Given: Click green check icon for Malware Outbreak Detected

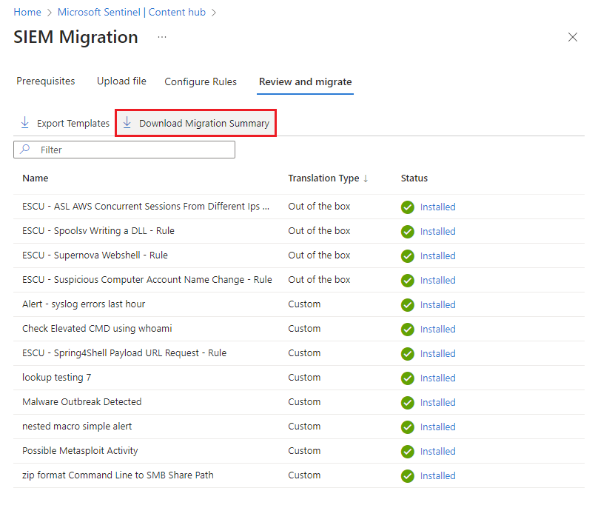Looking at the screenshot, I should tap(407, 402).
